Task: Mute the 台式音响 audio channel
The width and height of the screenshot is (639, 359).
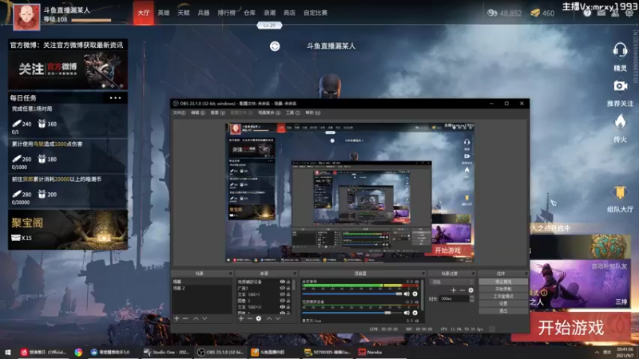Action: point(407,294)
